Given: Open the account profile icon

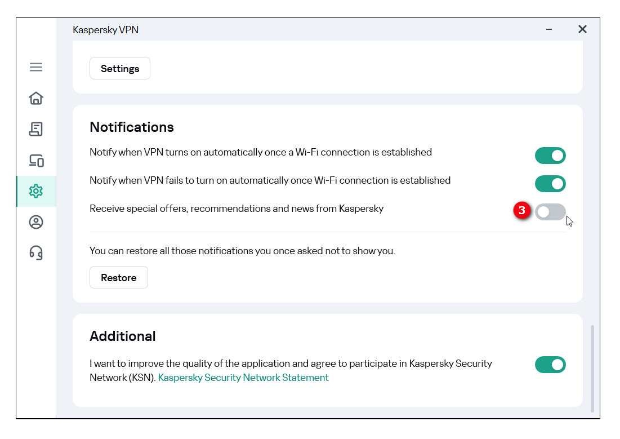Looking at the screenshot, I should coord(36,222).
